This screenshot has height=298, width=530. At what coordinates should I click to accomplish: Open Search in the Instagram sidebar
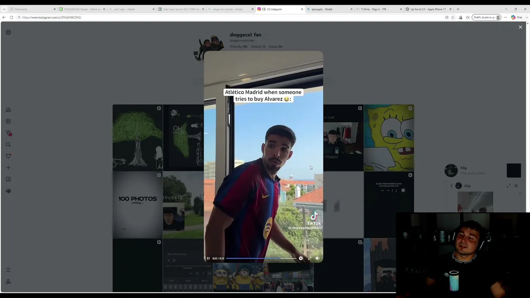click(8, 144)
